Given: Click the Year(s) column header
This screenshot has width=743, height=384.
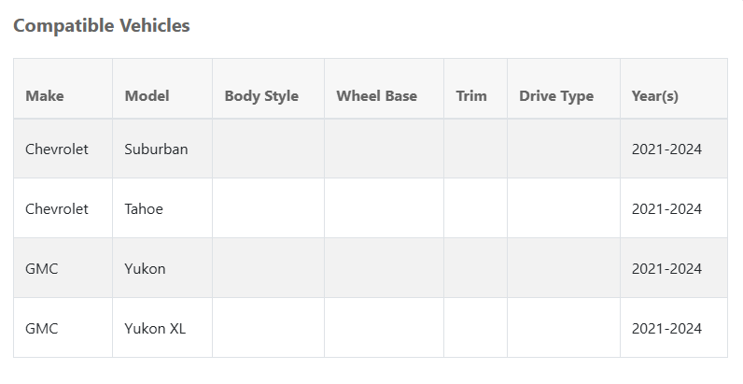Looking at the screenshot, I should click(655, 95).
